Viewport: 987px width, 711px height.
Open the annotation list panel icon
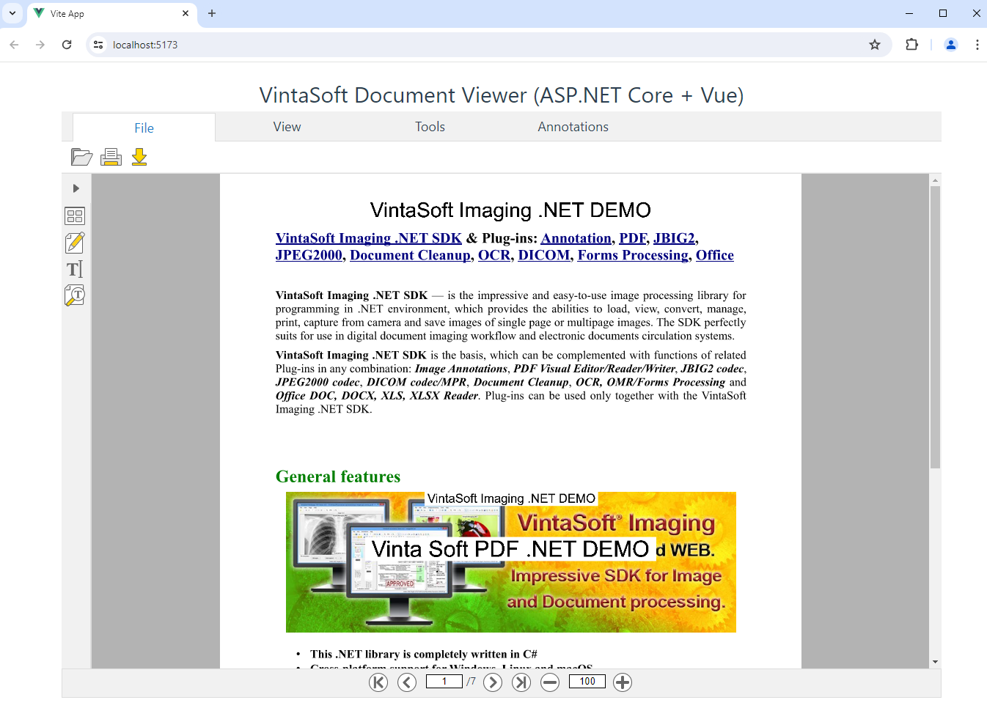point(75,243)
